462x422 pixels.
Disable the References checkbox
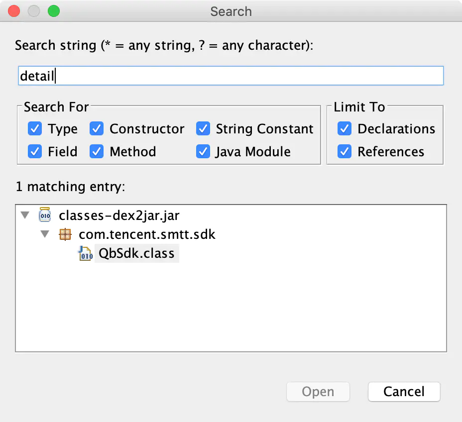[x=345, y=151]
